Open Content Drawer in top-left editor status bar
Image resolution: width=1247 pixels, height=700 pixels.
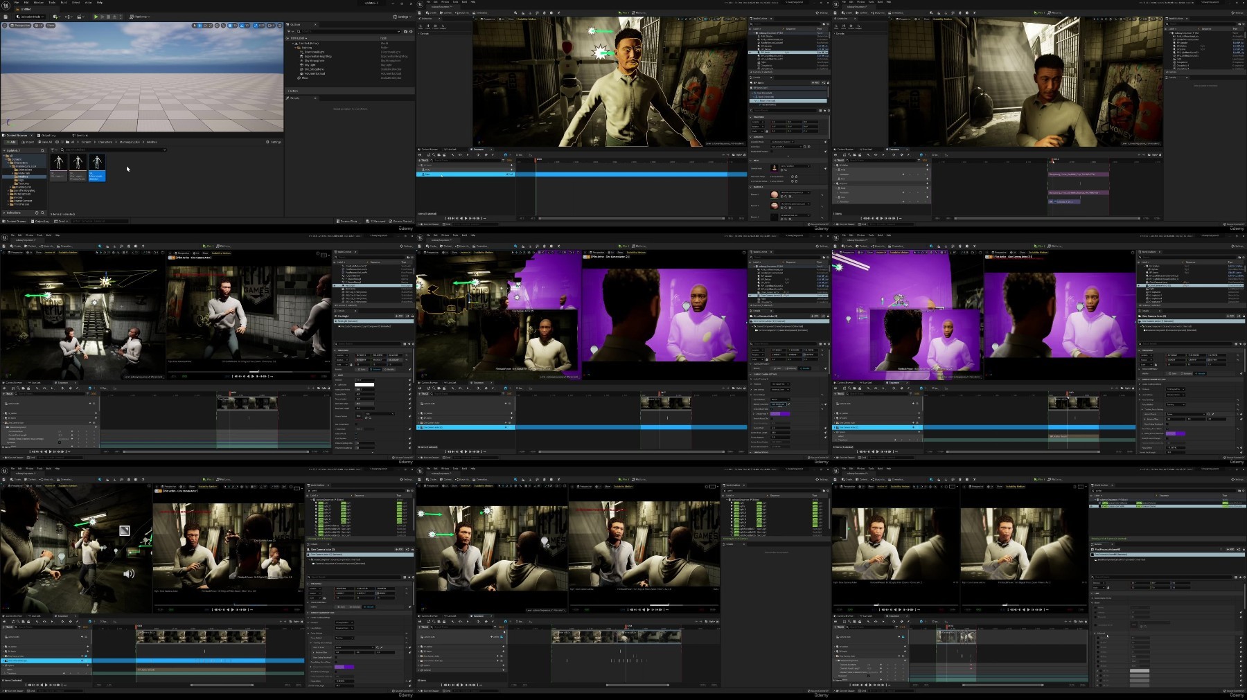14,221
